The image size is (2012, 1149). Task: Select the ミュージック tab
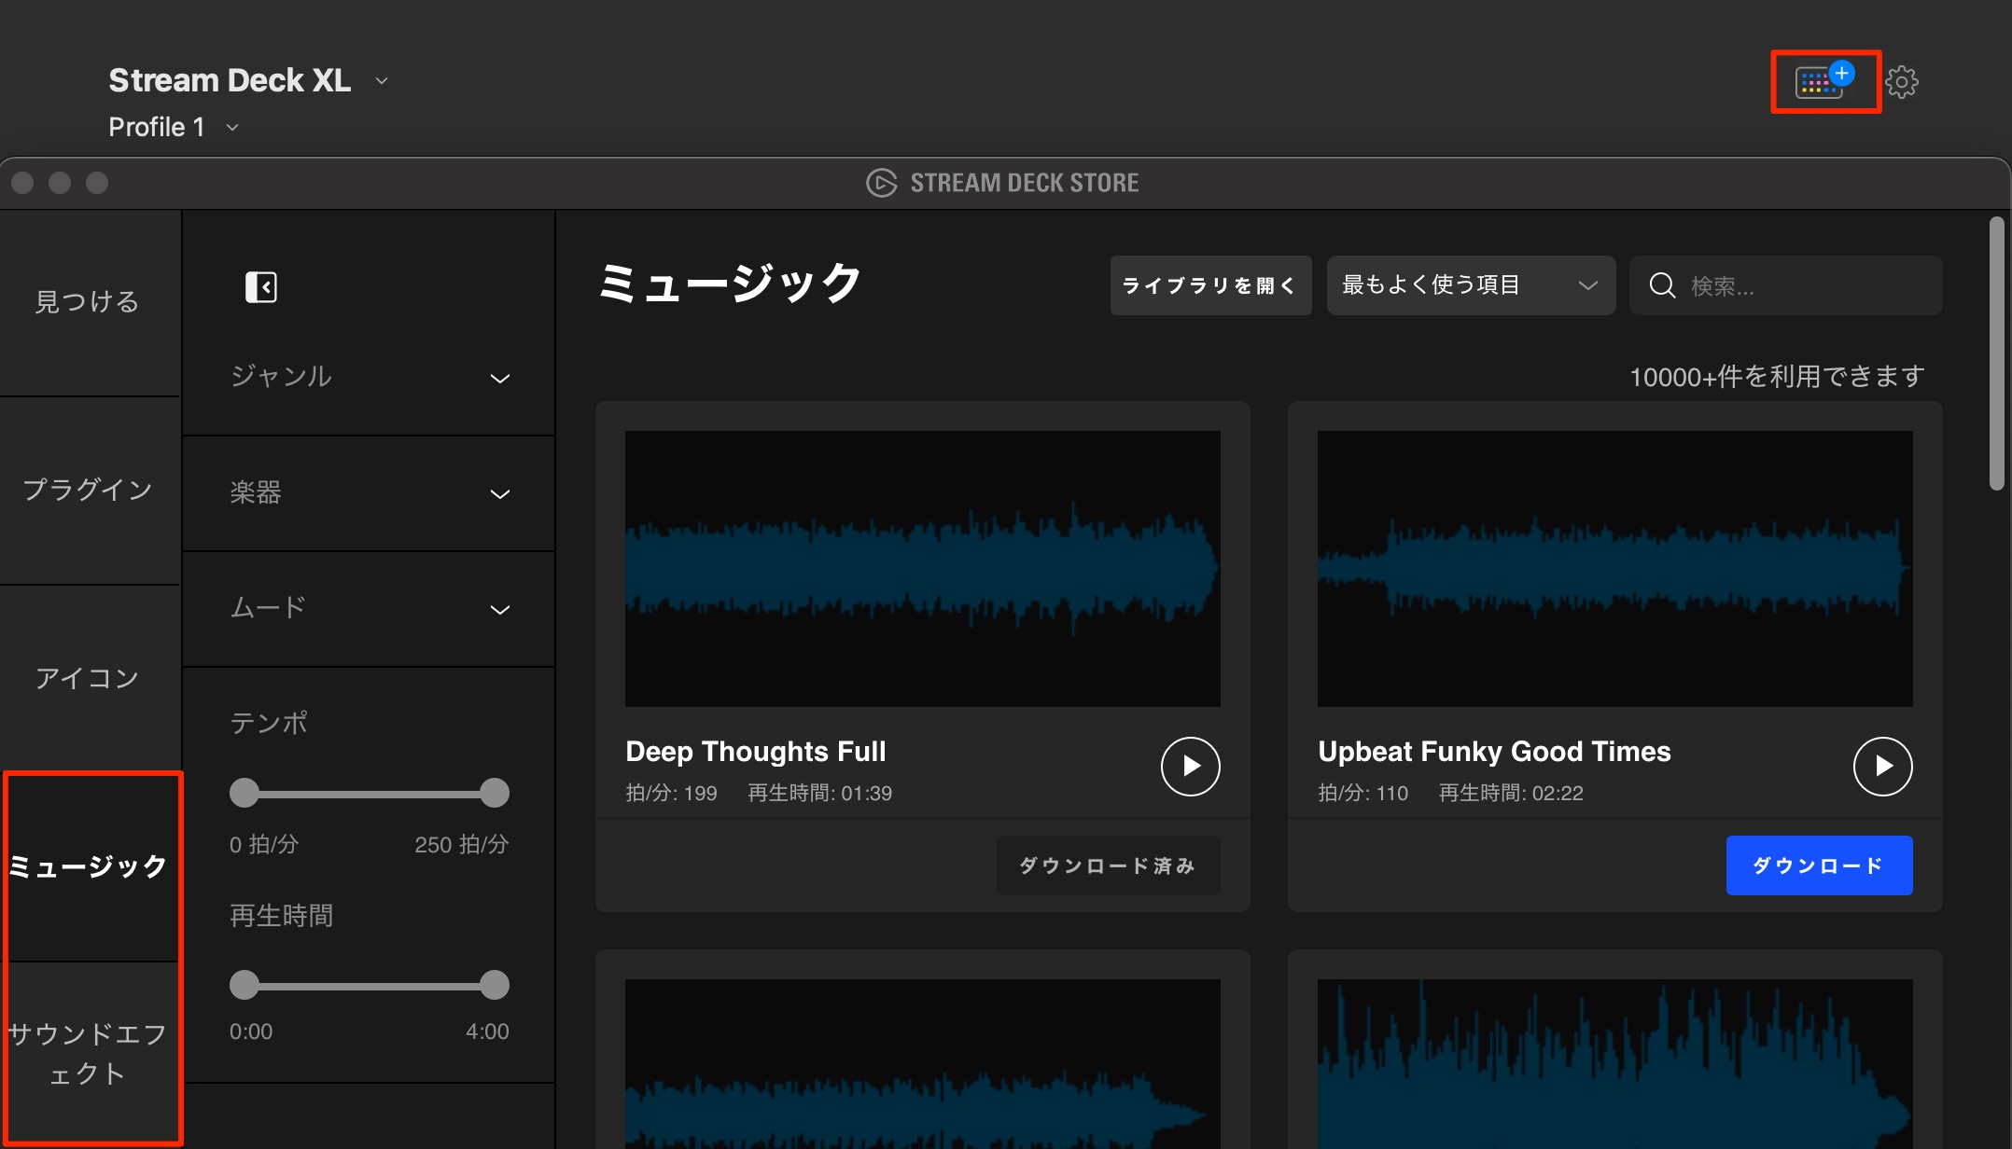point(89,867)
